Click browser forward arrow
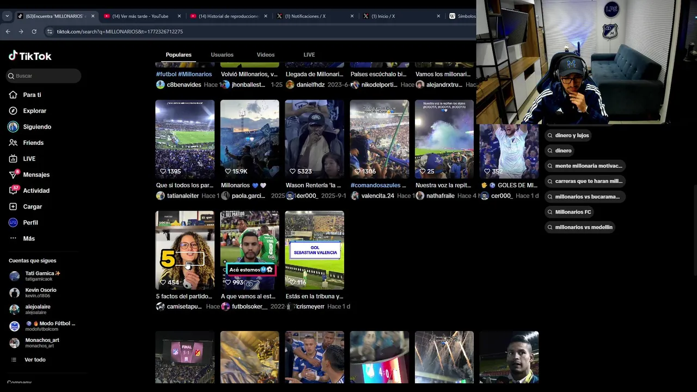This screenshot has width=697, height=392. pyautogui.click(x=21, y=32)
